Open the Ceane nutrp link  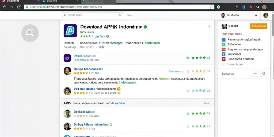tap(176, 71)
